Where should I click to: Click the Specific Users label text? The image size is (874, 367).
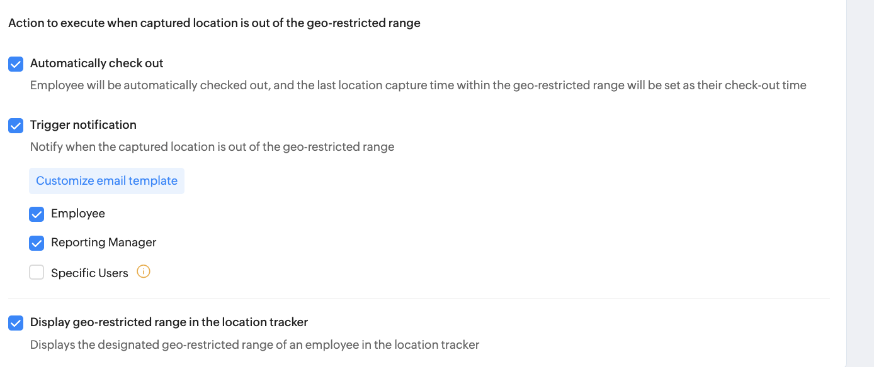click(89, 273)
